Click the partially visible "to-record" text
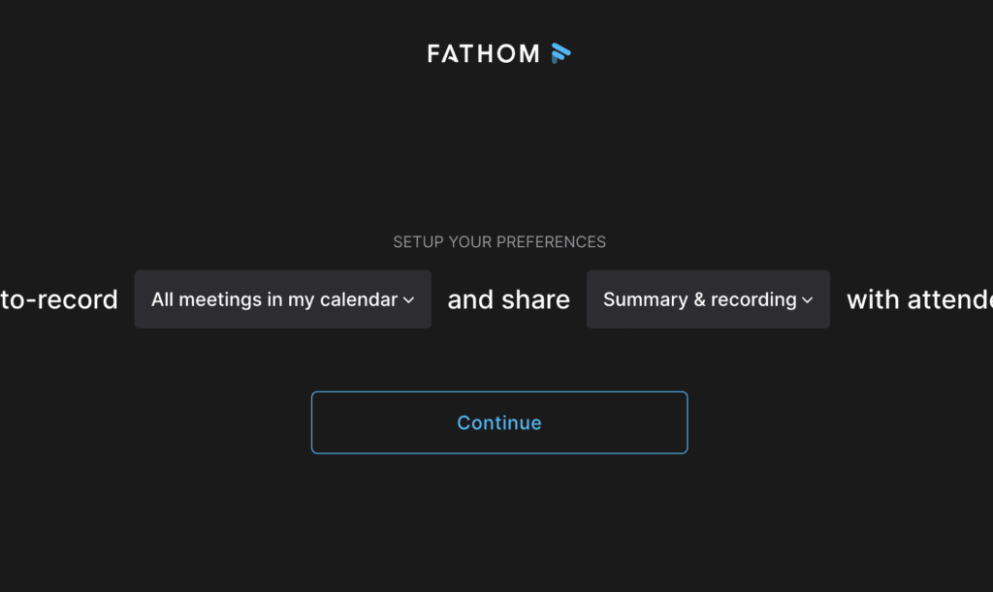The image size is (993, 592). tap(59, 299)
